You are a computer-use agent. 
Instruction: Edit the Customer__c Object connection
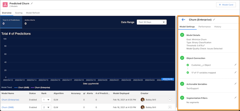tap(235, 65)
